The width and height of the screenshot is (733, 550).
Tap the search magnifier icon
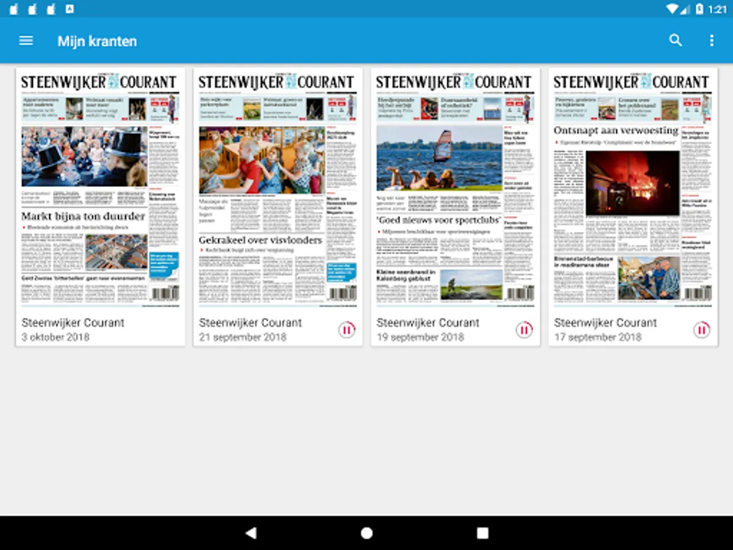pyautogui.click(x=676, y=40)
